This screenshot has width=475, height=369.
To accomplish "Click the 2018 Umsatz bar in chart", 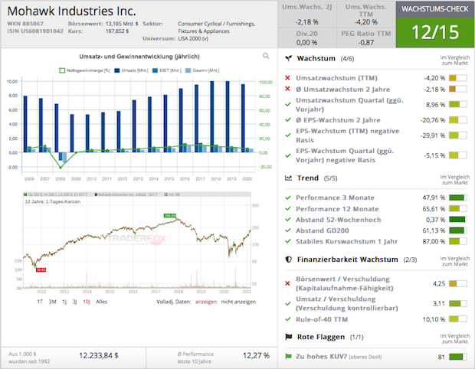I will [212, 116].
